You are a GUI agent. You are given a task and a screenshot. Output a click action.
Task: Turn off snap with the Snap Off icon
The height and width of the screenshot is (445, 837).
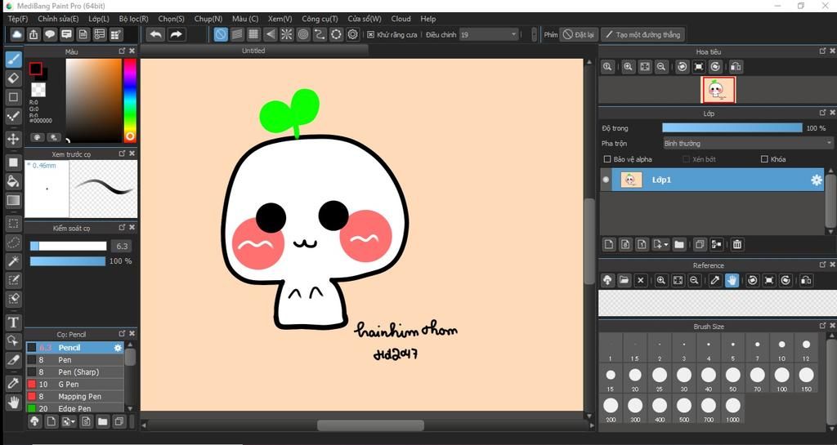(221, 34)
